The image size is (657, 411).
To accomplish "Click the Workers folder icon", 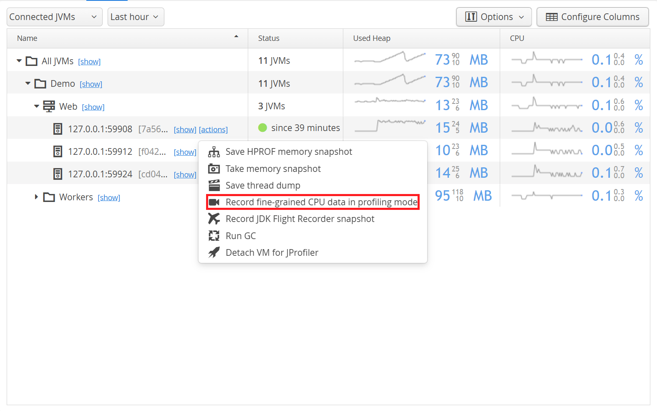I will (x=49, y=197).
